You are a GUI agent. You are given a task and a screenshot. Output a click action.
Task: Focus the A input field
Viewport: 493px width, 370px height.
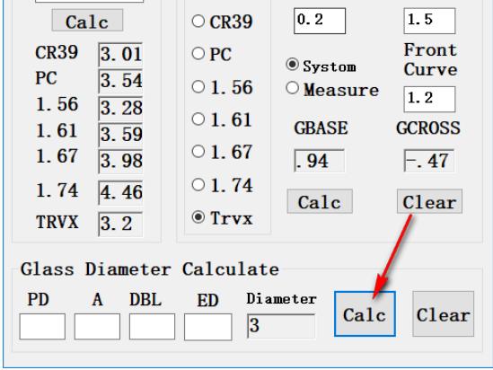click(x=97, y=327)
